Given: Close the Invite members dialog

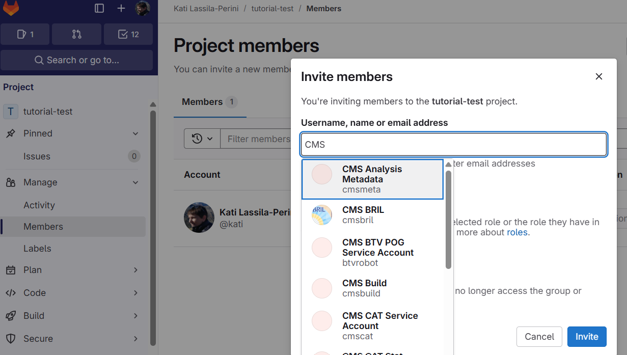Looking at the screenshot, I should point(599,76).
